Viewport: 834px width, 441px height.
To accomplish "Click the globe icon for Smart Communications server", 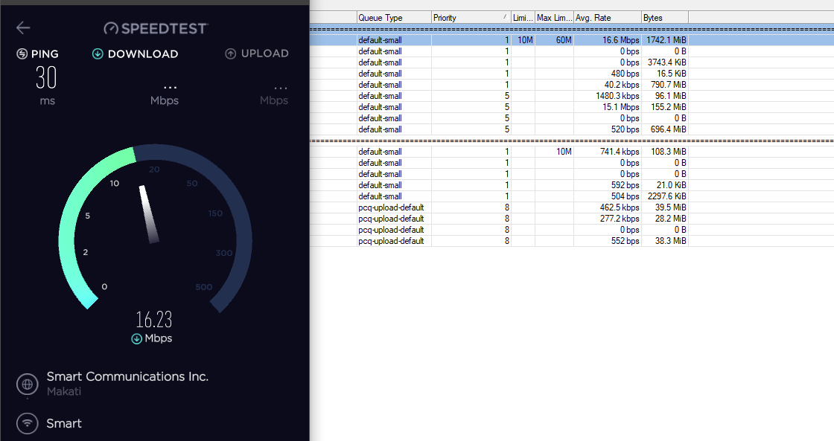I will (27, 384).
